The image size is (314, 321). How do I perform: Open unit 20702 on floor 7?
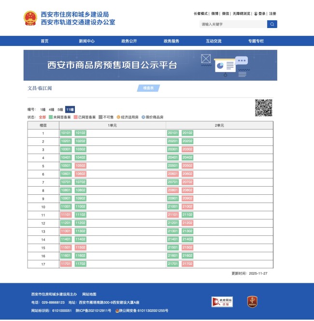(187, 182)
